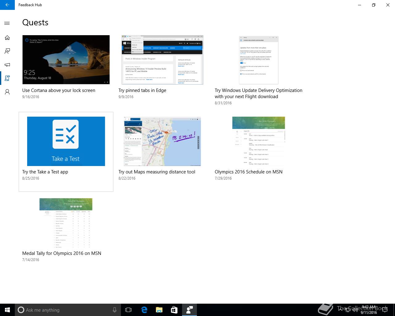Click 'Olympics 2016 Schedule on MSN' title
The width and height of the screenshot is (395, 316).
tap(248, 172)
